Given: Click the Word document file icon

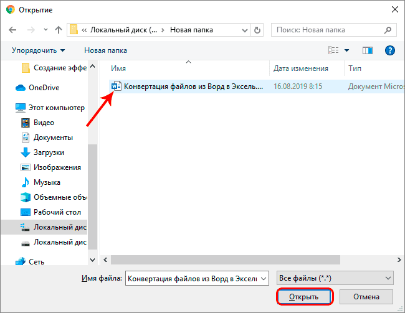Looking at the screenshot, I should coord(116,86).
